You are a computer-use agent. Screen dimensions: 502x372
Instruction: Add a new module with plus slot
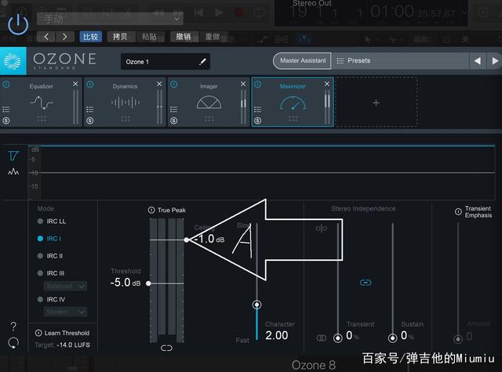tap(376, 103)
